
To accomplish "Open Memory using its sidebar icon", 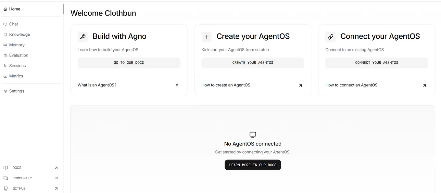I will click(x=5, y=45).
